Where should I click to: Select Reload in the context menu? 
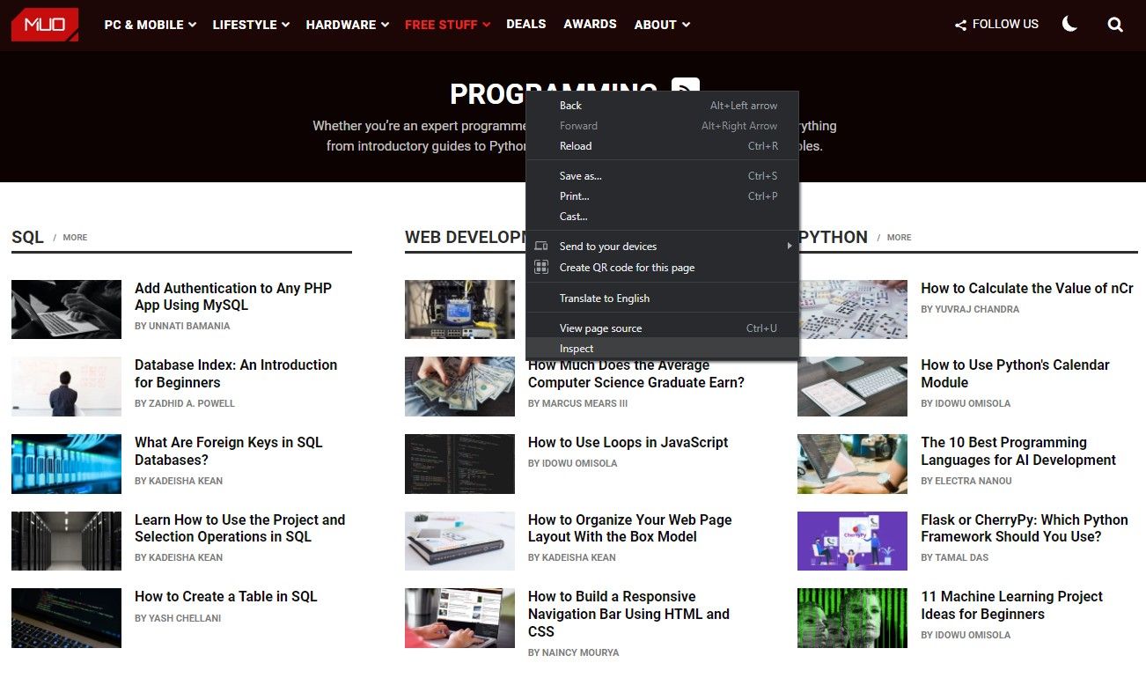pyautogui.click(x=662, y=146)
